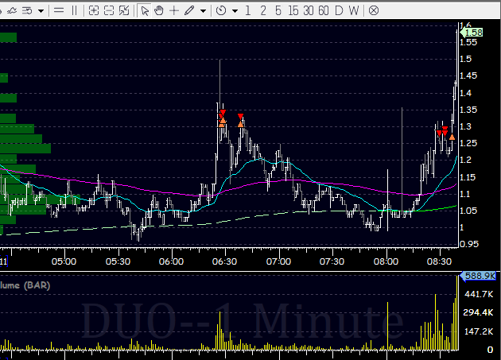Click the 06:30 time axis label

[224, 261]
